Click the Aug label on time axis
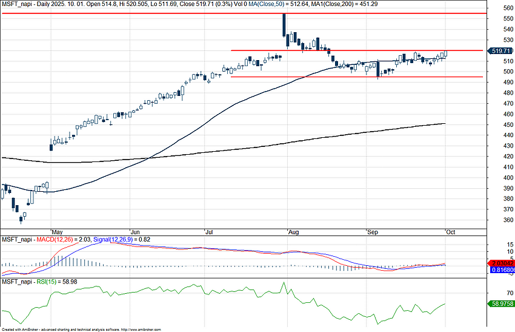 tap(294, 232)
